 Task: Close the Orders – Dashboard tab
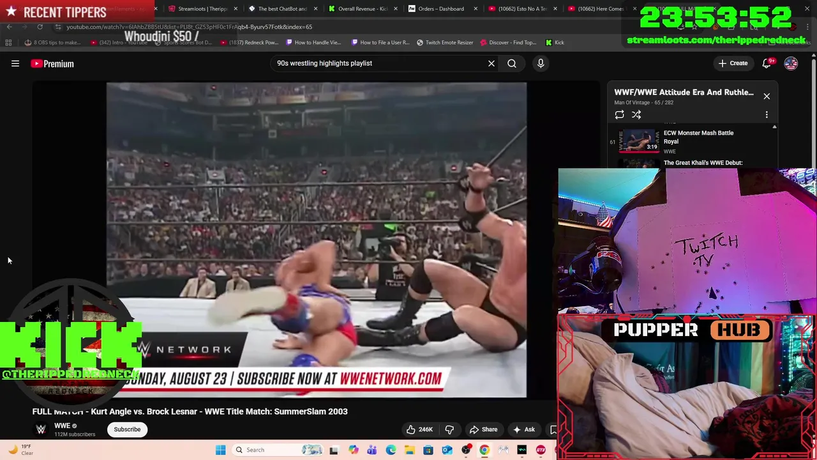tap(476, 9)
